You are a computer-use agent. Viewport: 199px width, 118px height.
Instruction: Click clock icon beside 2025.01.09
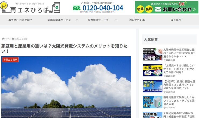165,60
